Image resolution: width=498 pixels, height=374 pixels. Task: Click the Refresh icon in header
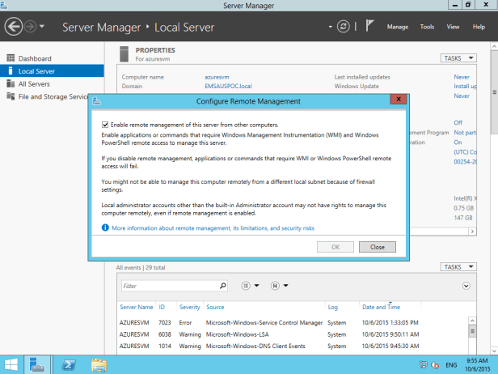[x=344, y=27]
